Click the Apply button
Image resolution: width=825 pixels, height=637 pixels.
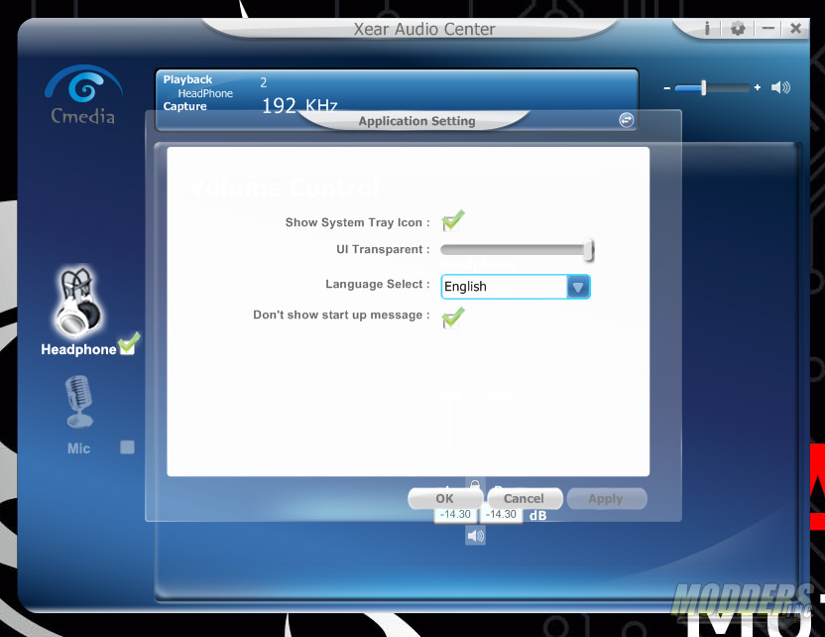tap(606, 498)
